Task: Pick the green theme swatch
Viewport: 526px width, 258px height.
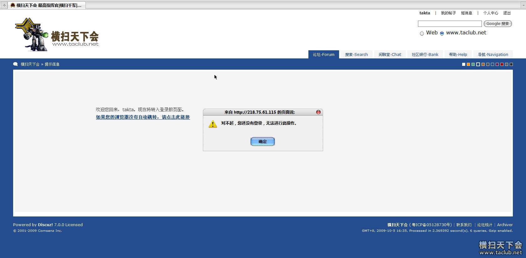Action: [473, 64]
